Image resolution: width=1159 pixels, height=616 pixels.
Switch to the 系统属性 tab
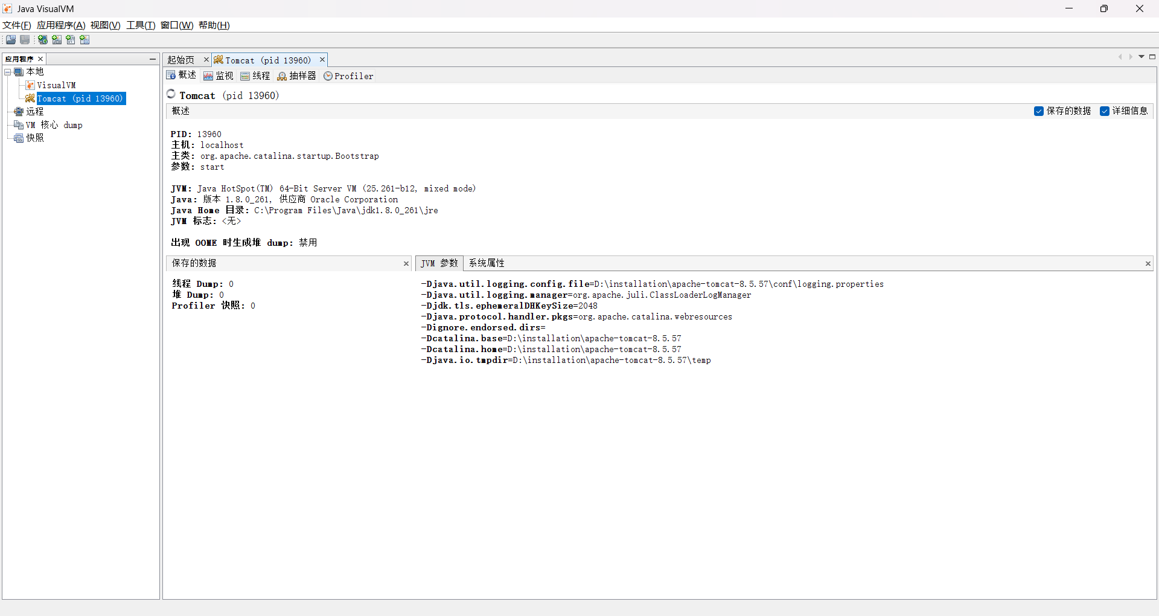click(x=487, y=263)
